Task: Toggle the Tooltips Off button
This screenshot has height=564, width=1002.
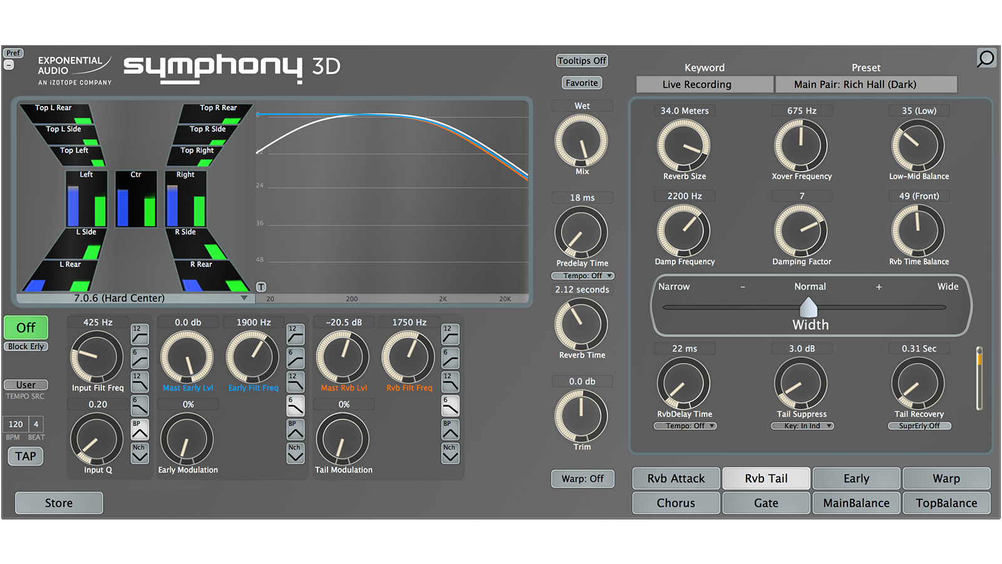Action: click(582, 61)
